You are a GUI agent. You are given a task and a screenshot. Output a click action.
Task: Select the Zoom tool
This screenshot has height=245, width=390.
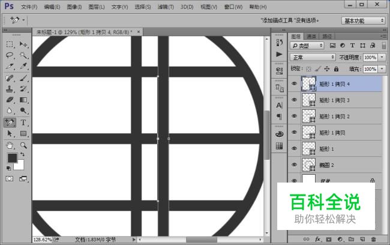[x=23, y=145]
